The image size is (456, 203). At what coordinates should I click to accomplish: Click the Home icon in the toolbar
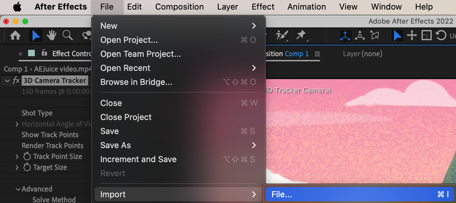15,35
